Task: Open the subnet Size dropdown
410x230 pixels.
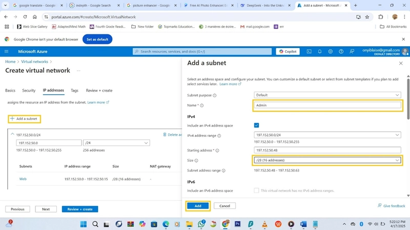Action: pyautogui.click(x=327, y=160)
